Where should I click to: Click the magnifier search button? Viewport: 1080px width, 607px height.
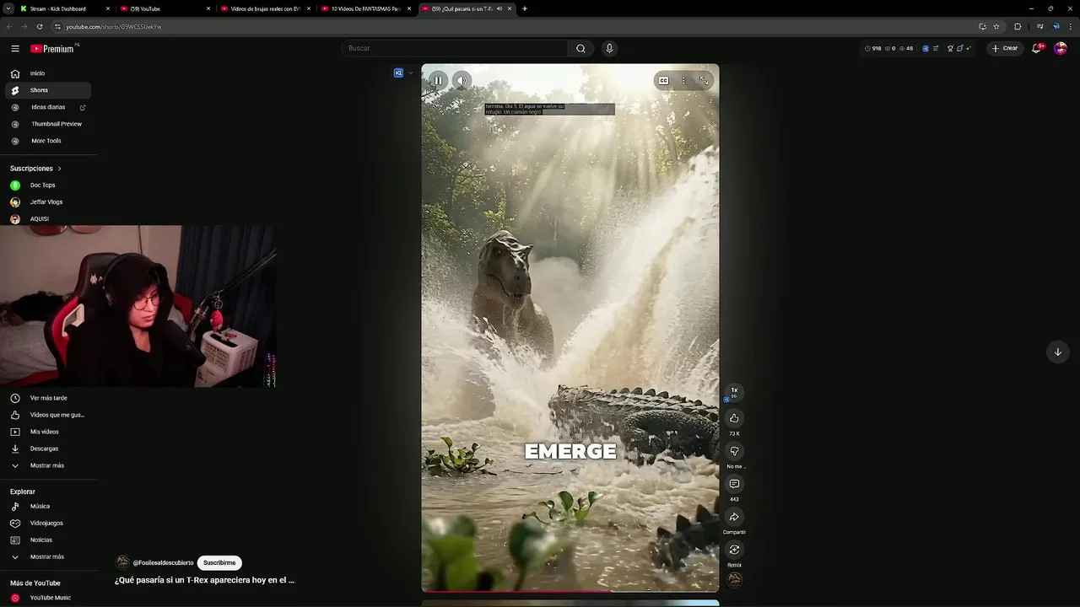coord(580,48)
